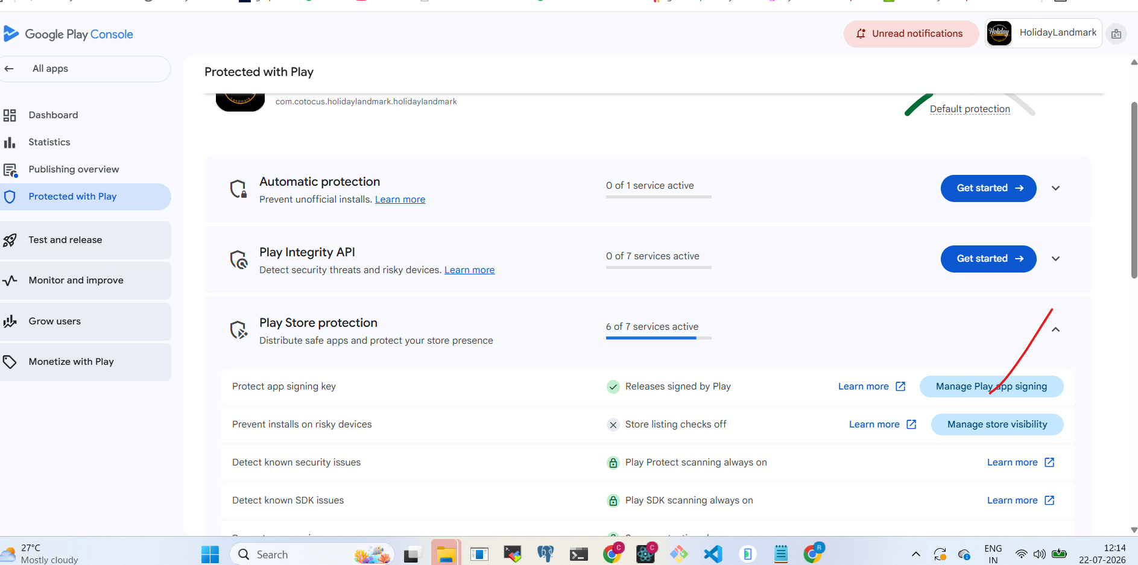Open Learn more about unofficial installs

click(x=400, y=200)
